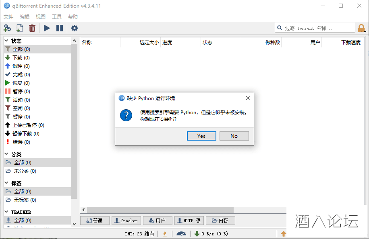Collapse the 状态 section

(6, 41)
